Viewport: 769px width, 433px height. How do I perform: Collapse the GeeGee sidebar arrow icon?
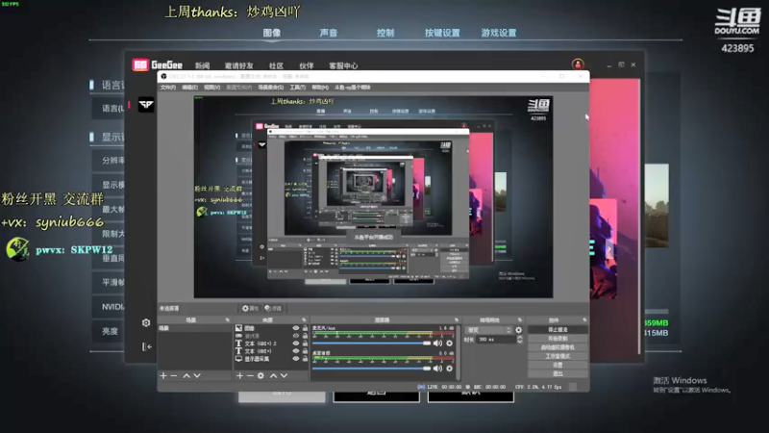(147, 346)
